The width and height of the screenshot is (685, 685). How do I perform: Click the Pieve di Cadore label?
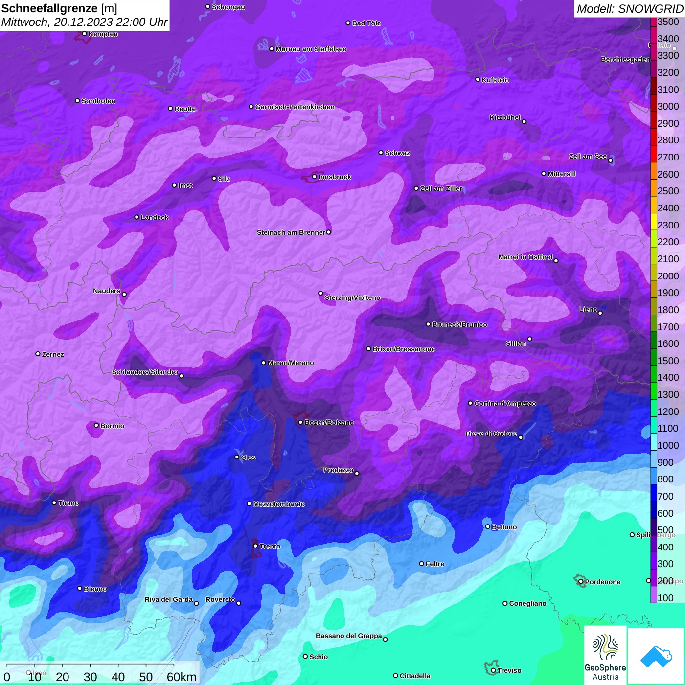click(491, 434)
